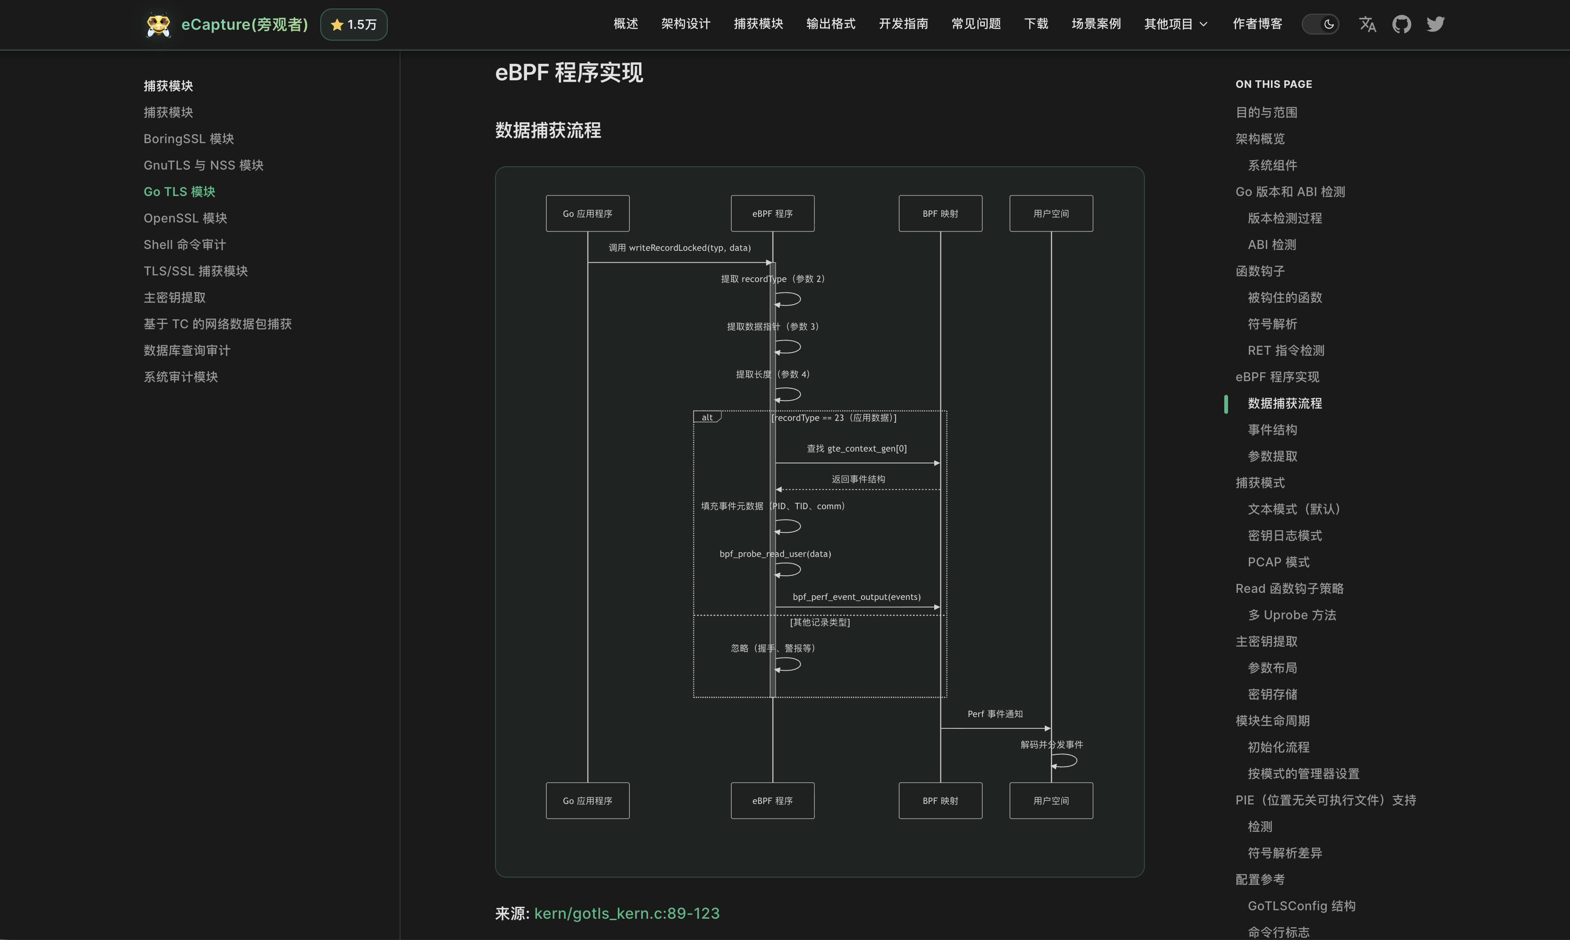Click the 作者博客 nav link

tap(1257, 24)
